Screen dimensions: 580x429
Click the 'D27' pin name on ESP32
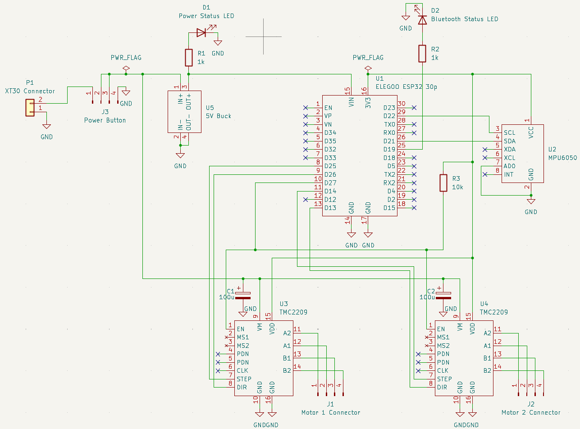pyautogui.click(x=330, y=183)
